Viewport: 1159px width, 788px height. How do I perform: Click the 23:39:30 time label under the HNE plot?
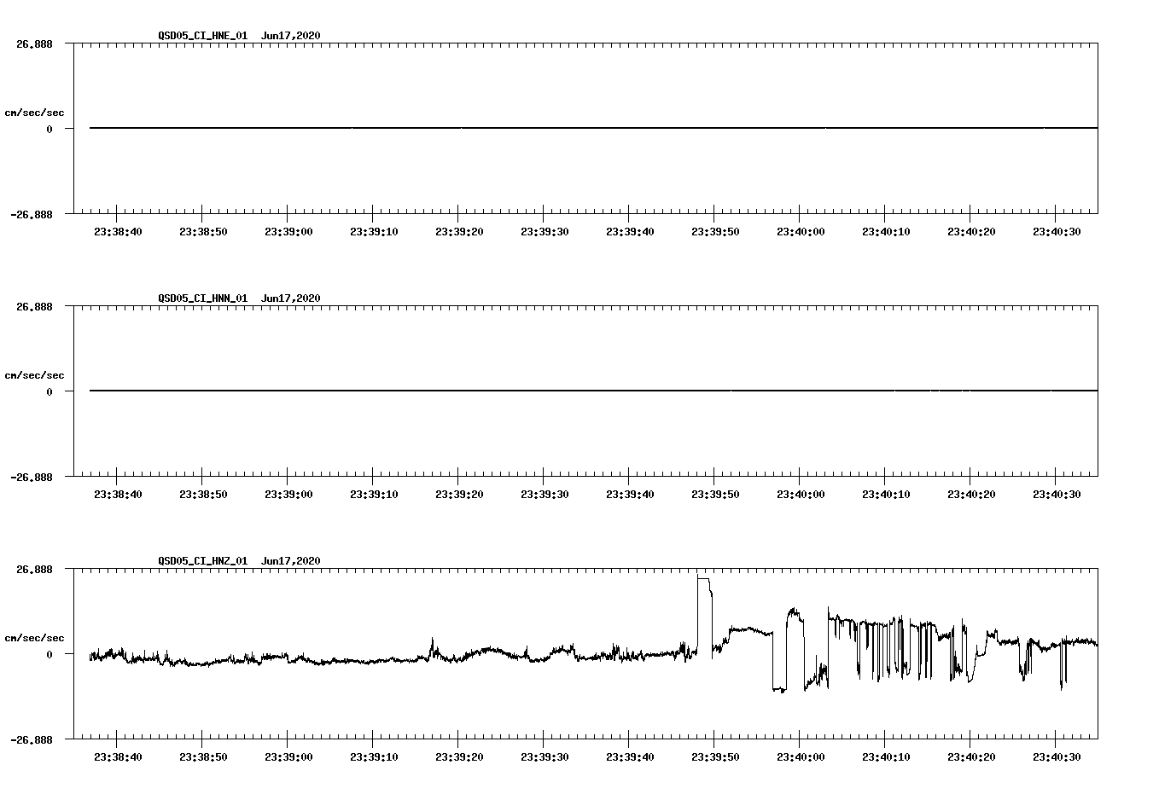(x=545, y=231)
